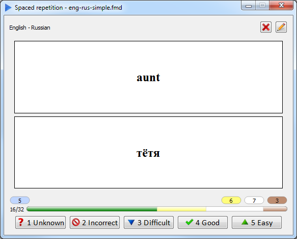The height and width of the screenshot is (239, 297).
Task: Click the yellow badge showing 6
Action: [x=231, y=201]
